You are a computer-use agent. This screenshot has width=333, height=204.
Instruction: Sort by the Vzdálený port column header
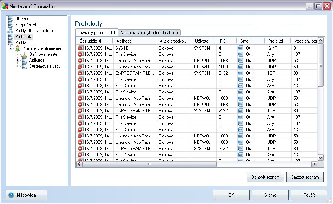[304, 41]
